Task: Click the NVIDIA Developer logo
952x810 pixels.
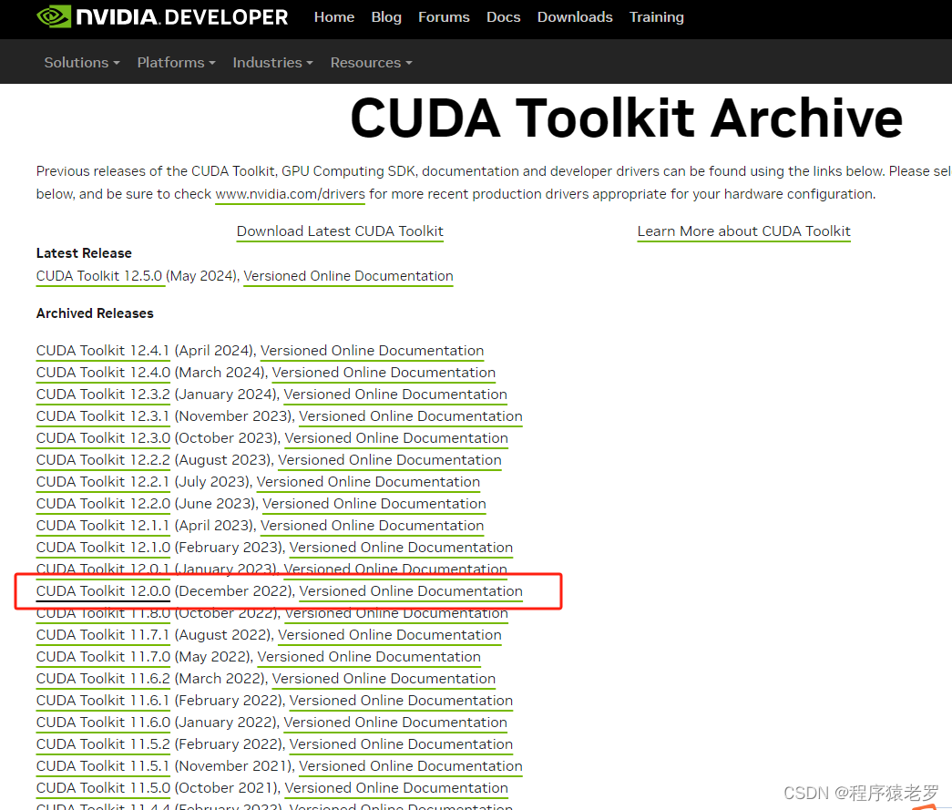Action: point(162,17)
